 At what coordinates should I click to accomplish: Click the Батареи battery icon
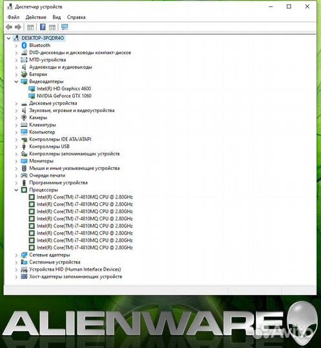[x=24, y=74]
